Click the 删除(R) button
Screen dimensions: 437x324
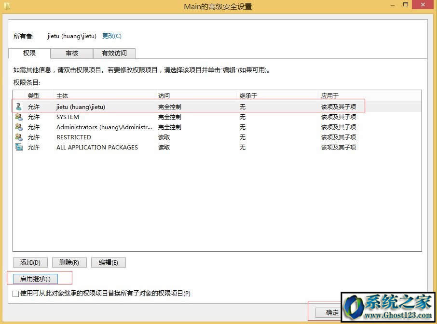(69, 262)
